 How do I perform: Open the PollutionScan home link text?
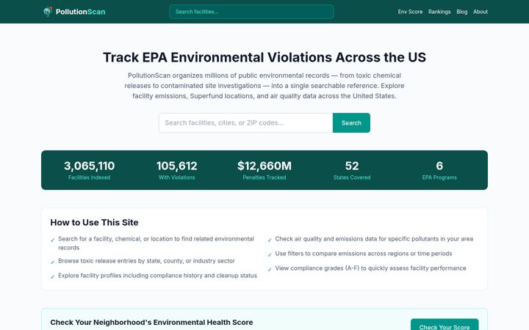[80, 12]
